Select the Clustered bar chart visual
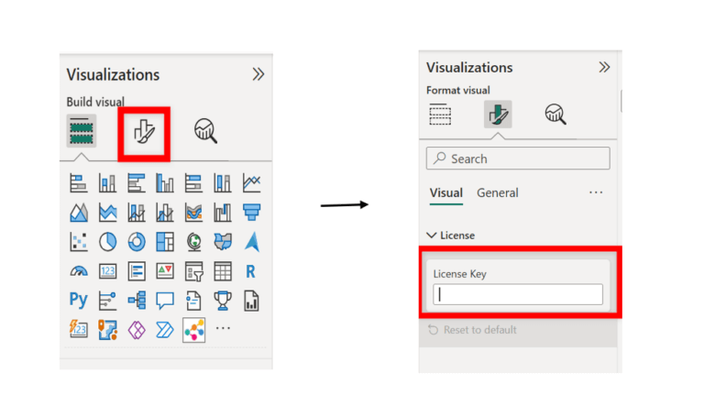 136,183
